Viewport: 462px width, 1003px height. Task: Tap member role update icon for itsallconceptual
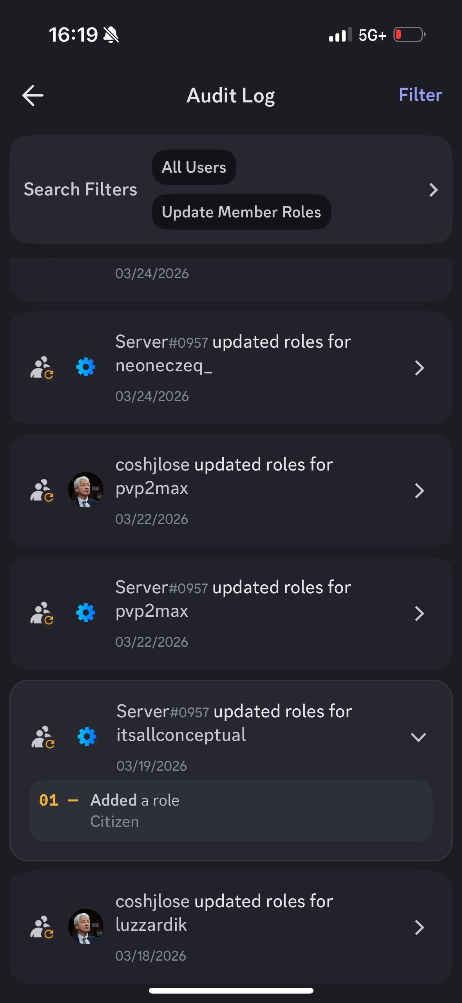[x=43, y=737]
